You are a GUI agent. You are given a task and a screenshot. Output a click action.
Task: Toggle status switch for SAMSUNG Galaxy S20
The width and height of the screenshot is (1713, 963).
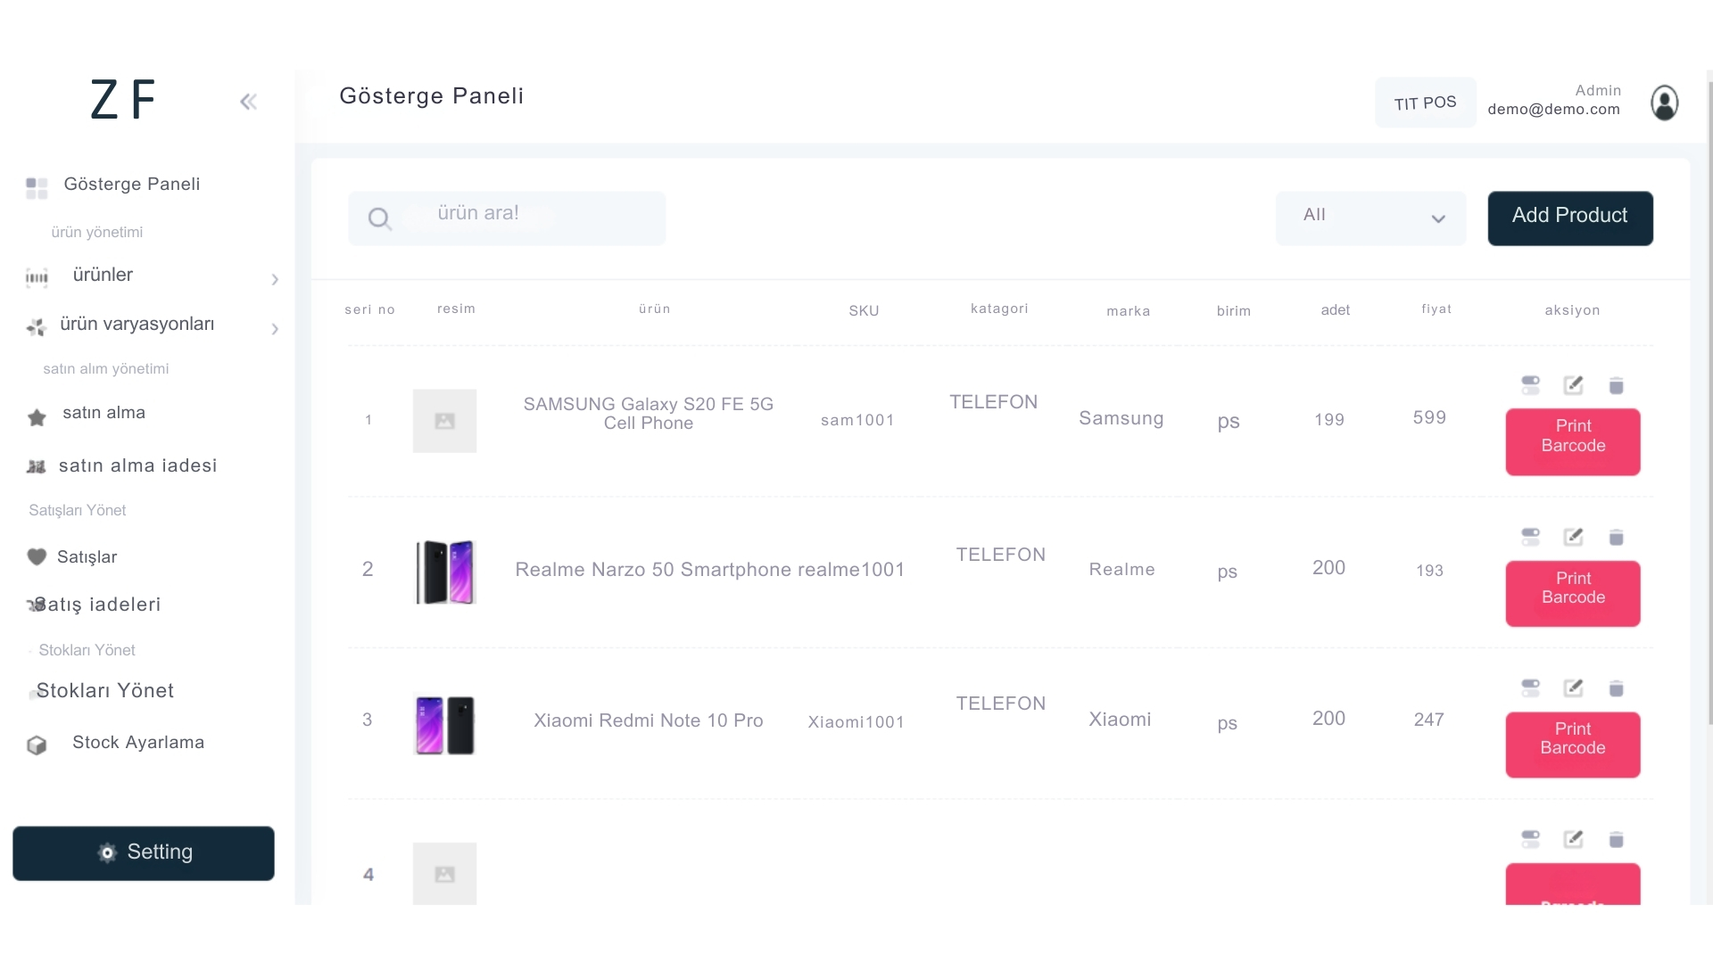point(1530,385)
